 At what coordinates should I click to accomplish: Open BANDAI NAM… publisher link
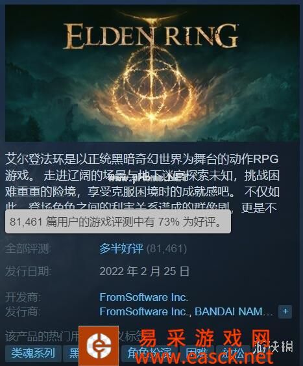(233, 311)
